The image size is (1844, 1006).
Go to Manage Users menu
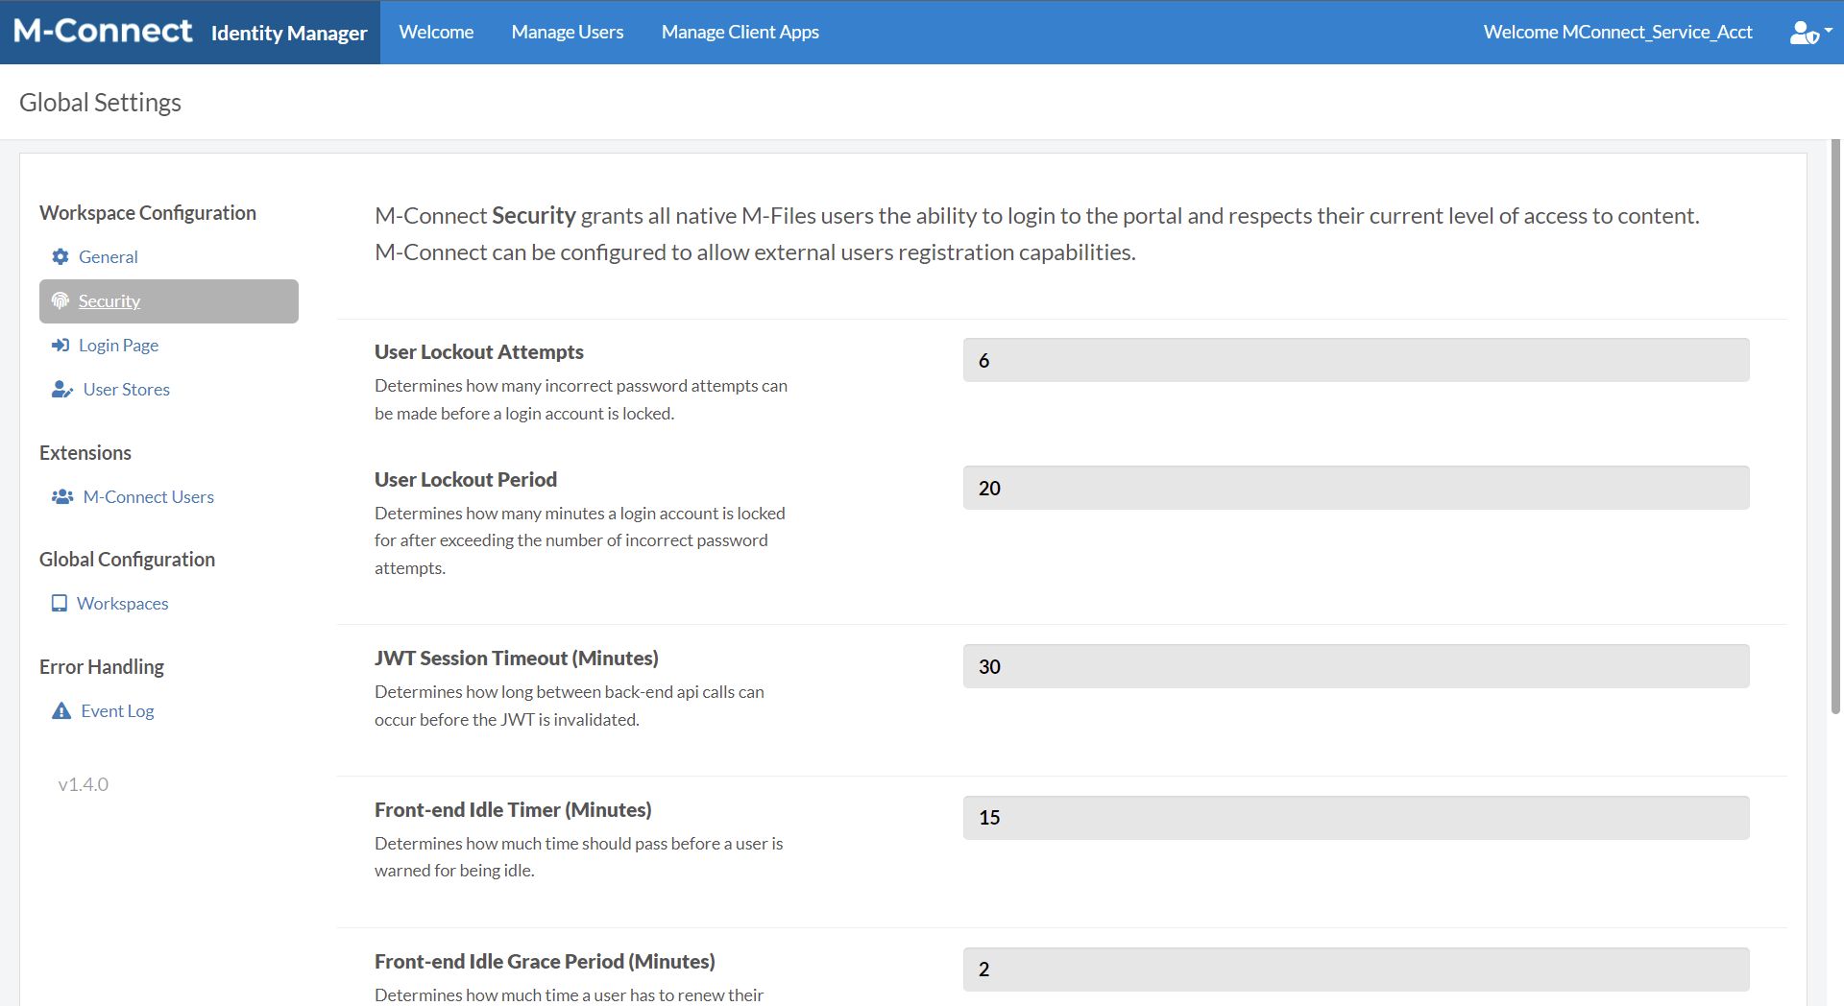click(567, 32)
